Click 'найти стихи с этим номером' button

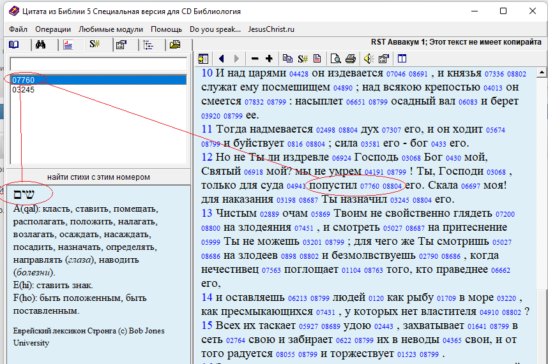coord(98,177)
